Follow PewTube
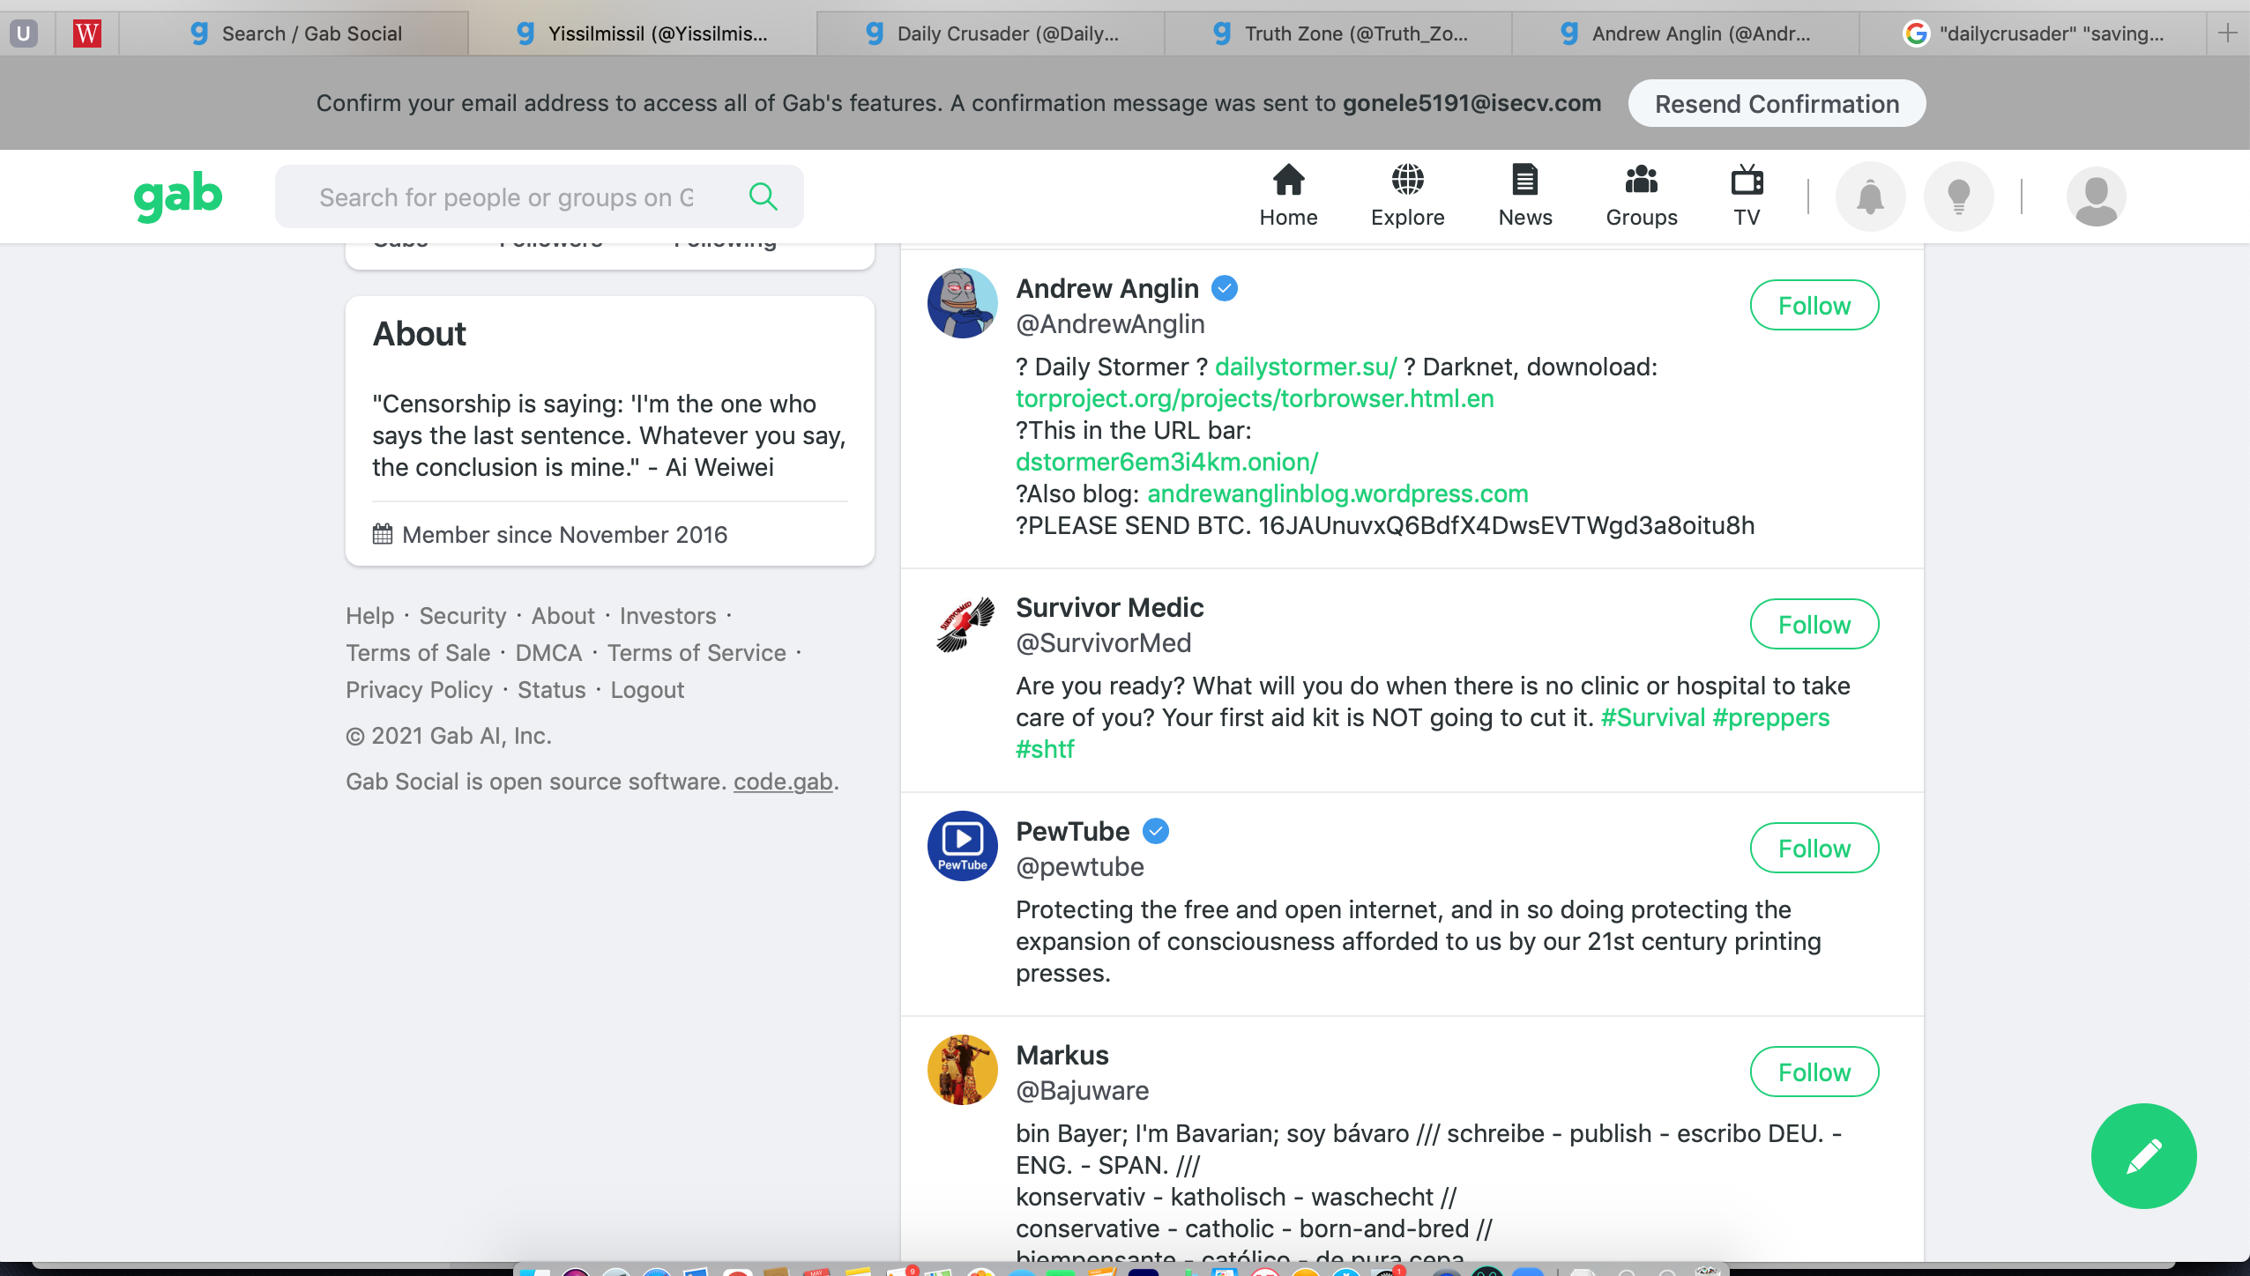Image resolution: width=2250 pixels, height=1276 pixels. coord(1814,848)
